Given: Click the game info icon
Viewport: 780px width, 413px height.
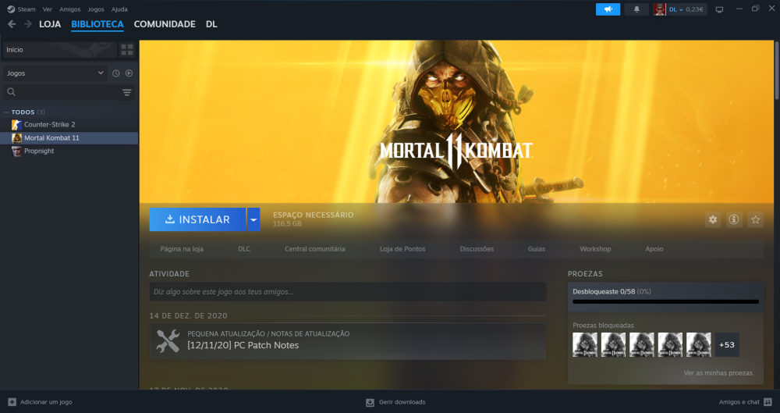Looking at the screenshot, I should point(734,220).
